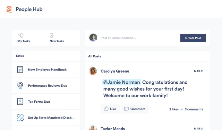
Task: Click the All Posts heading
Action: [x=95, y=56]
